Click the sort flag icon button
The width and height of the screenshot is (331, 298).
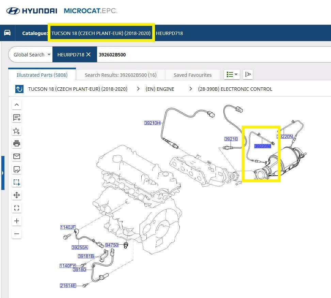point(248,74)
